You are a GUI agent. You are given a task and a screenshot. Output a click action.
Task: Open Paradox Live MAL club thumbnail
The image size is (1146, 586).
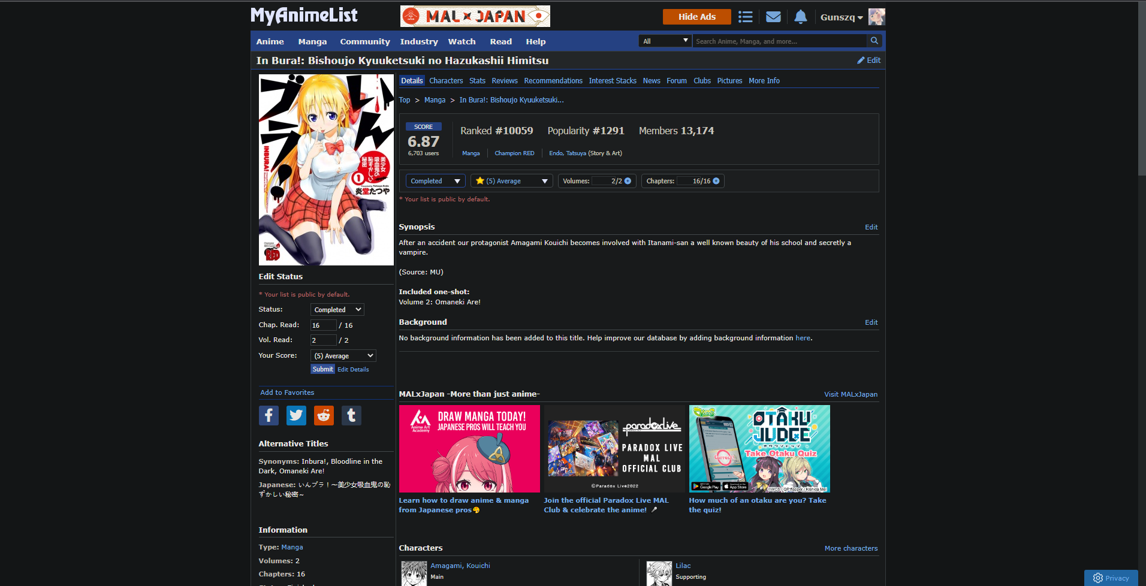[x=614, y=449]
